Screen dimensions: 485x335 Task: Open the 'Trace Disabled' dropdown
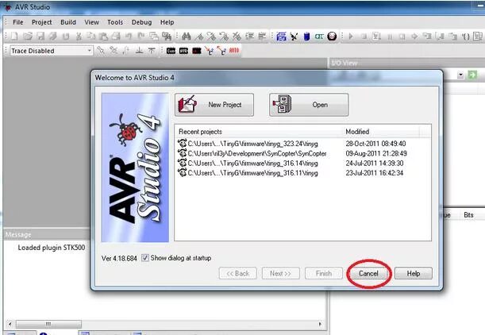pos(89,51)
